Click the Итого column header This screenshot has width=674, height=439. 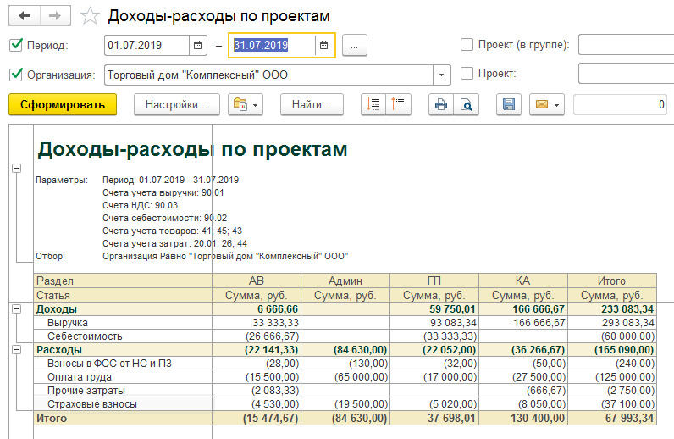612,281
